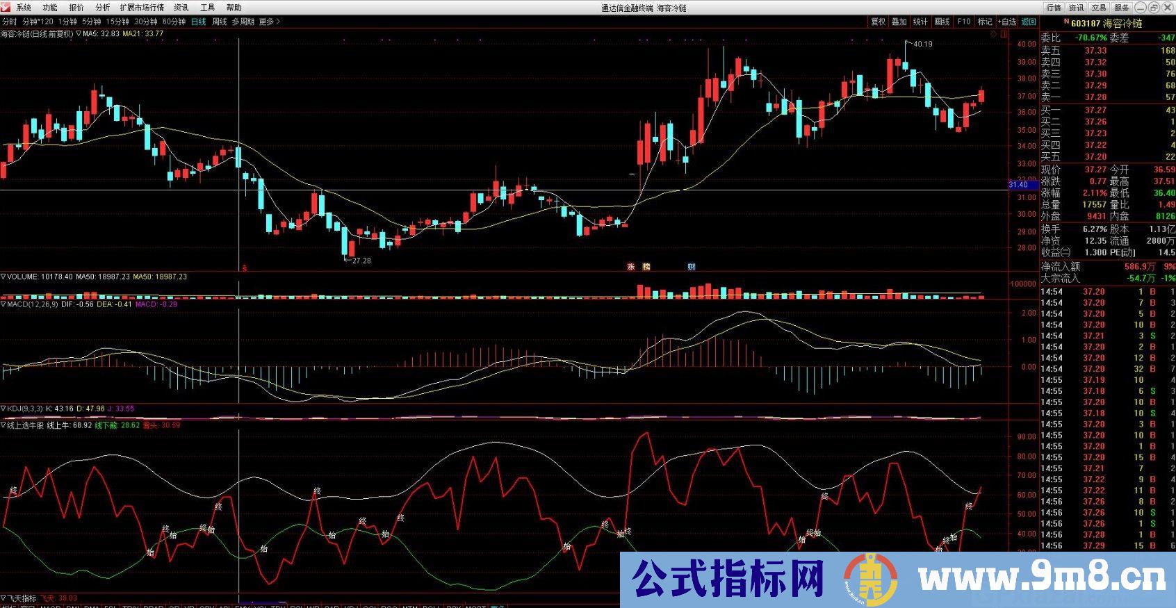Click the N badge beside stock code 603187
The image size is (1176, 608).
1047,22
